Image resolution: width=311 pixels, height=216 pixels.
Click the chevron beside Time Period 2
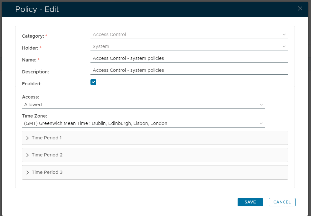coord(27,155)
